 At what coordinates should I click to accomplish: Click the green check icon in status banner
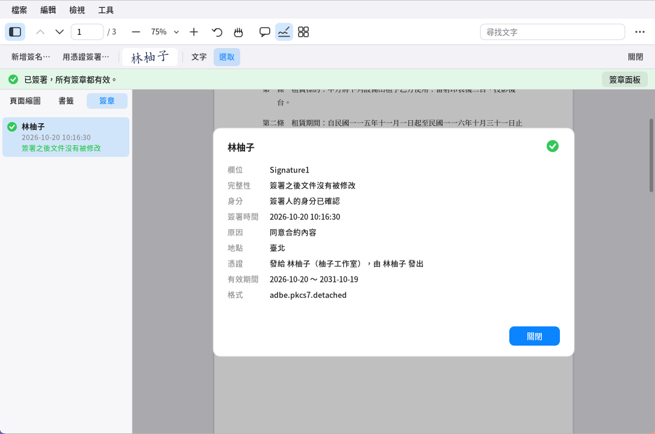point(13,79)
